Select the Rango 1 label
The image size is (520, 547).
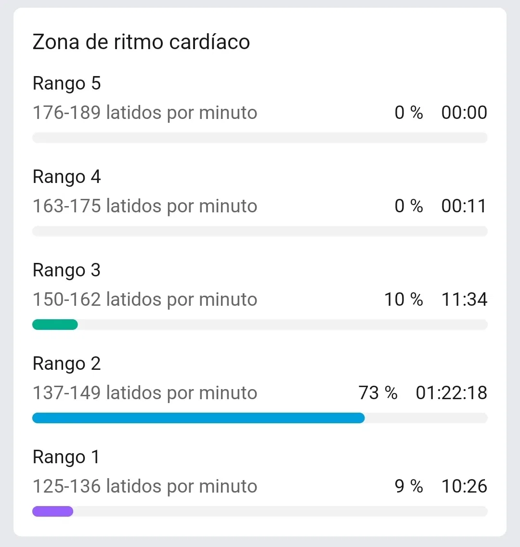[66, 457]
